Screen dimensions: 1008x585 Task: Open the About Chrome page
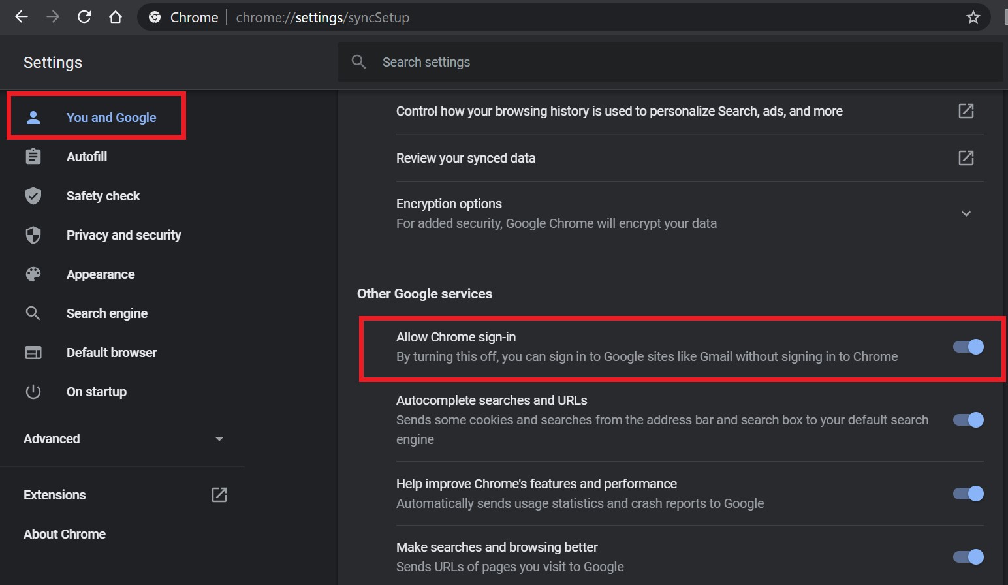click(x=64, y=533)
